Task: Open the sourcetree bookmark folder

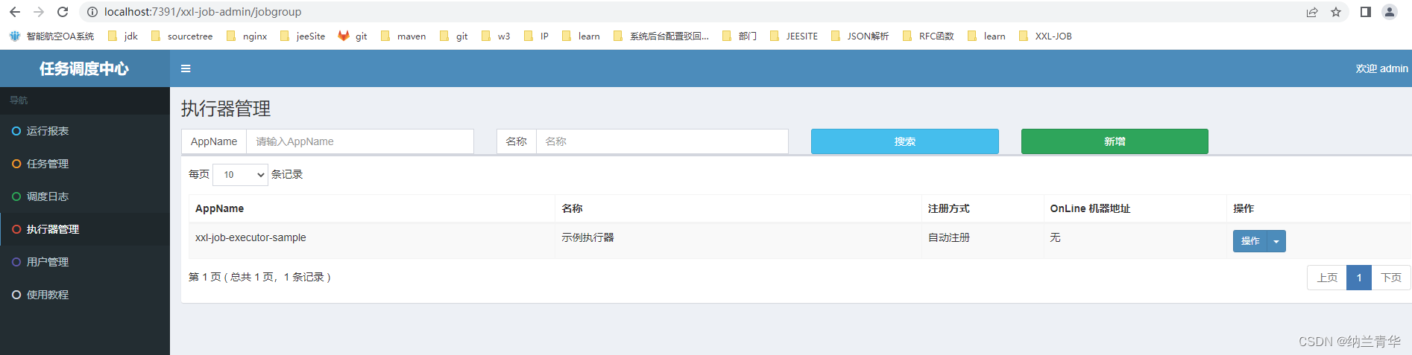Action: coord(182,36)
